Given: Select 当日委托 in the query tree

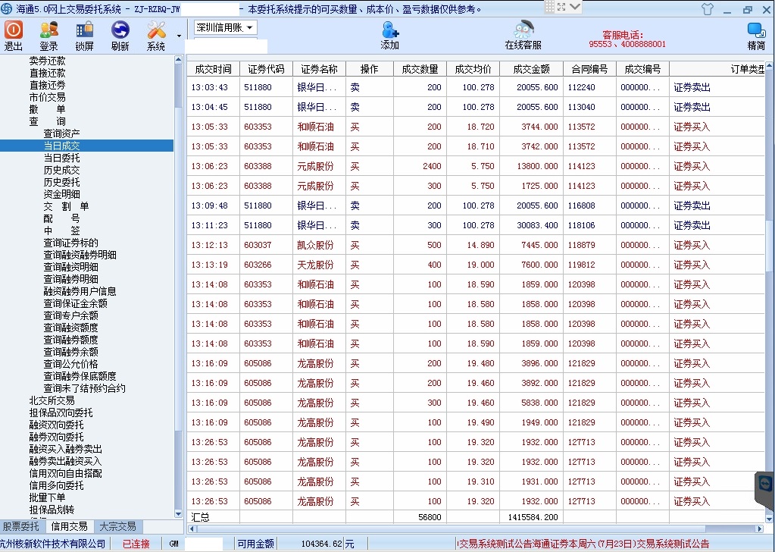Looking at the screenshot, I should click(x=61, y=158).
